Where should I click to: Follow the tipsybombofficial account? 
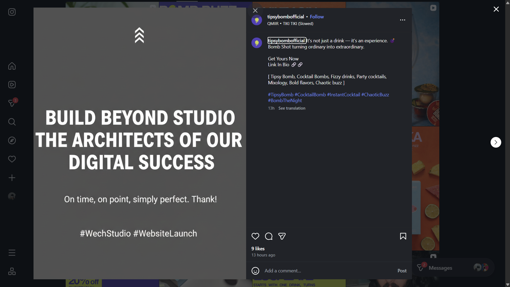317,17
